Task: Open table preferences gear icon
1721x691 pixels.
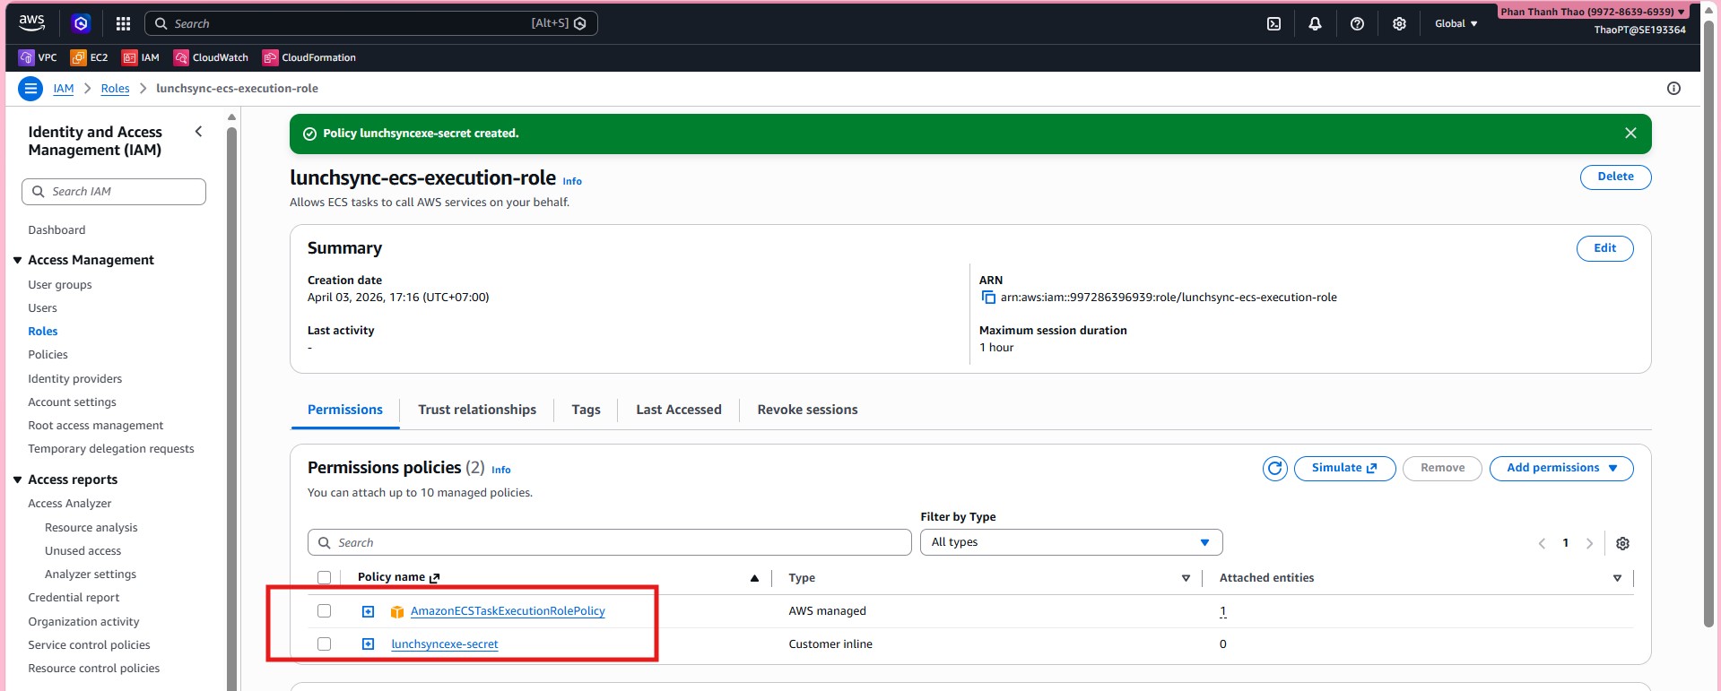Action: pos(1622,543)
